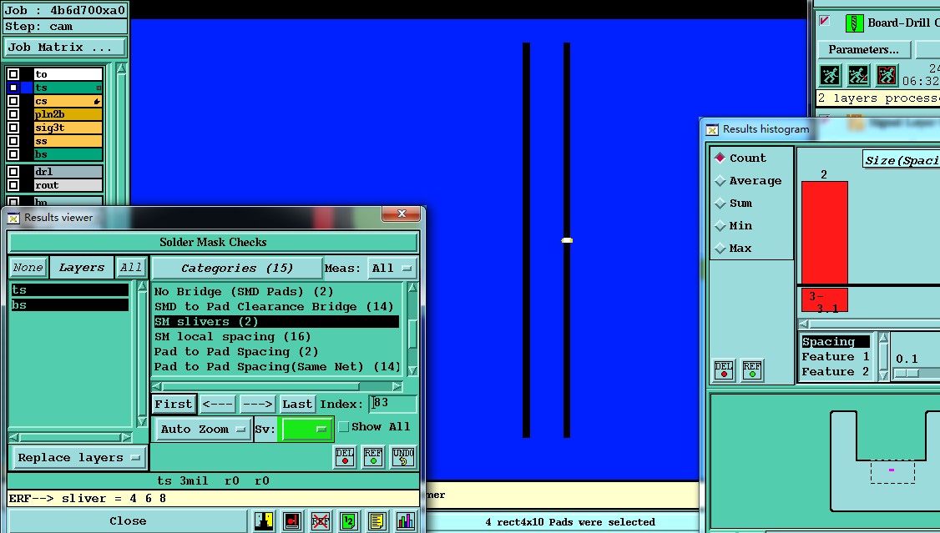Click the Close button in Results viewer
The width and height of the screenshot is (940, 533).
pyautogui.click(x=128, y=521)
